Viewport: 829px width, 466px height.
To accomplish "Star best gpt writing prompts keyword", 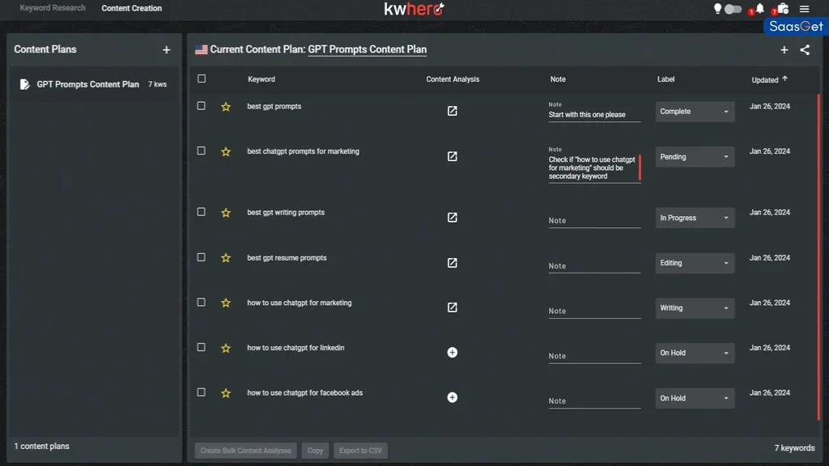I will click(x=226, y=213).
